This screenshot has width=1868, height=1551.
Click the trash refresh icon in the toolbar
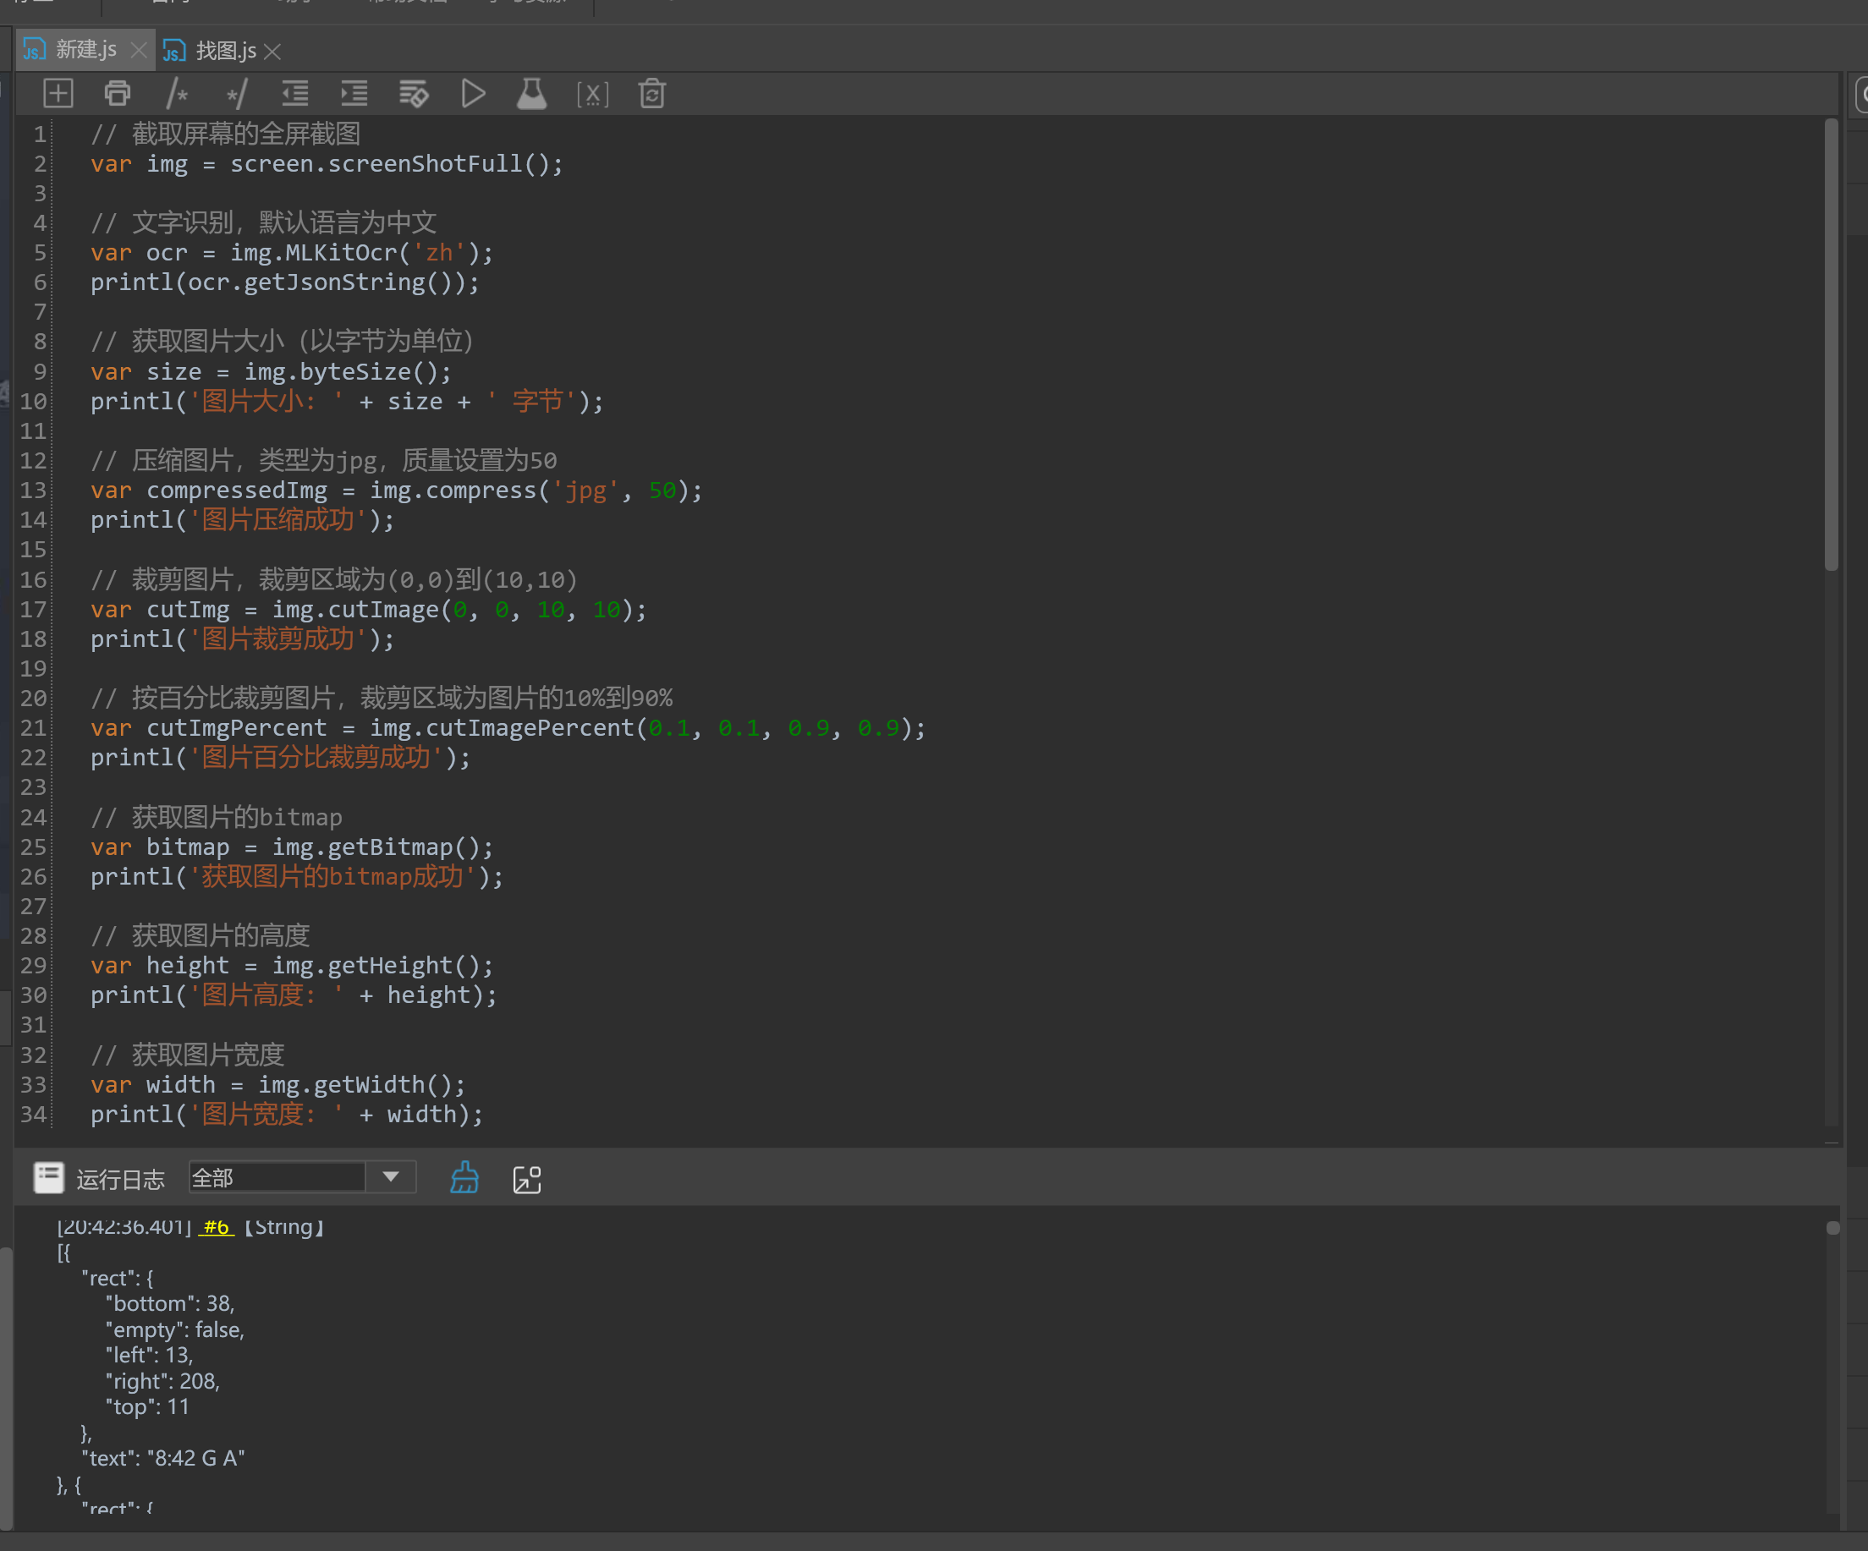click(x=652, y=93)
